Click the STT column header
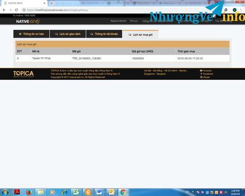The height and width of the screenshot is (196, 245). pyautogui.click(x=19, y=51)
